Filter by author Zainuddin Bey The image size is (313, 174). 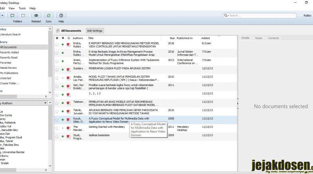click(x=9, y=130)
